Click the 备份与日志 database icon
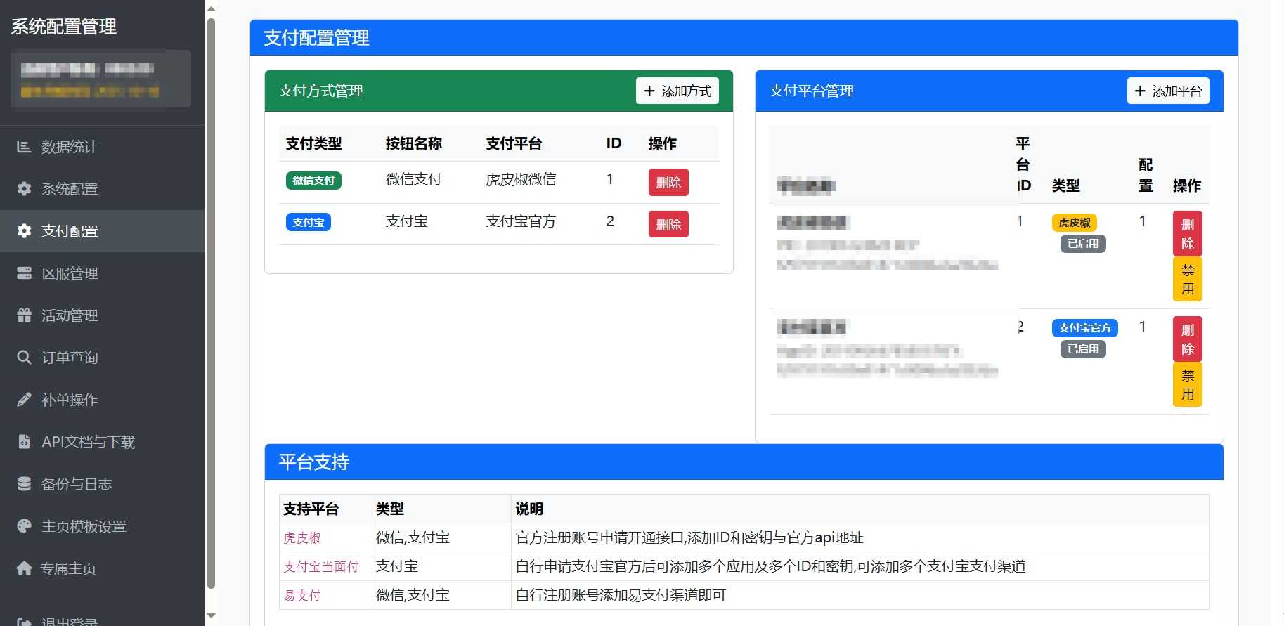This screenshot has height=626, width=1284. coord(24,484)
